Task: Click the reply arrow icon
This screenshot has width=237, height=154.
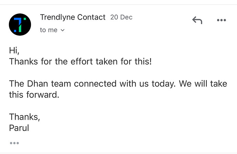Action: click(197, 20)
